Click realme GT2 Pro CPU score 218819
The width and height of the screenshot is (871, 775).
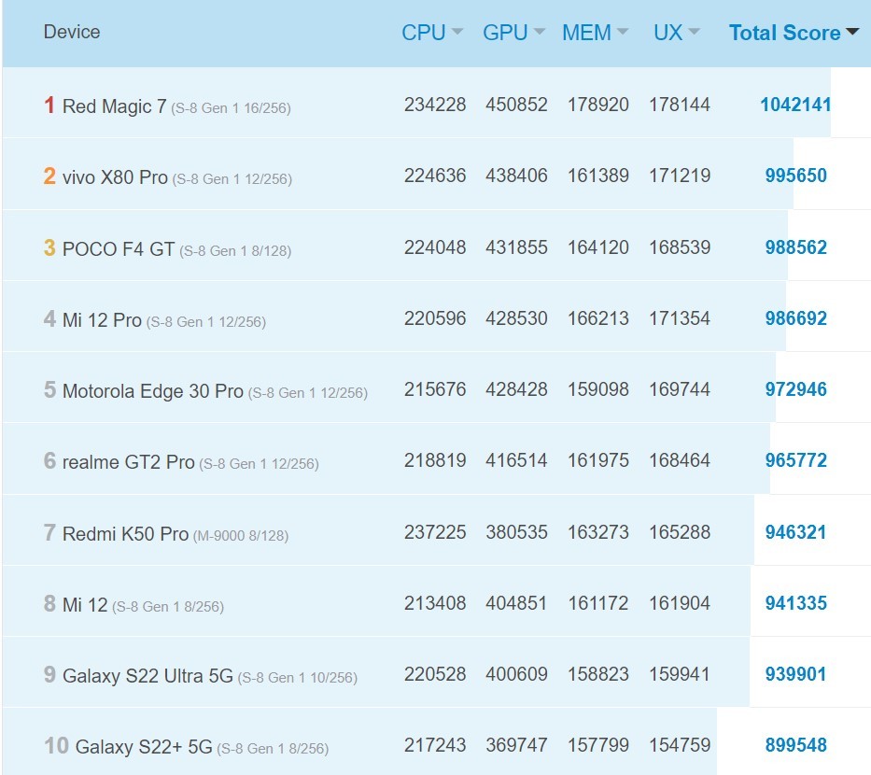tap(435, 460)
